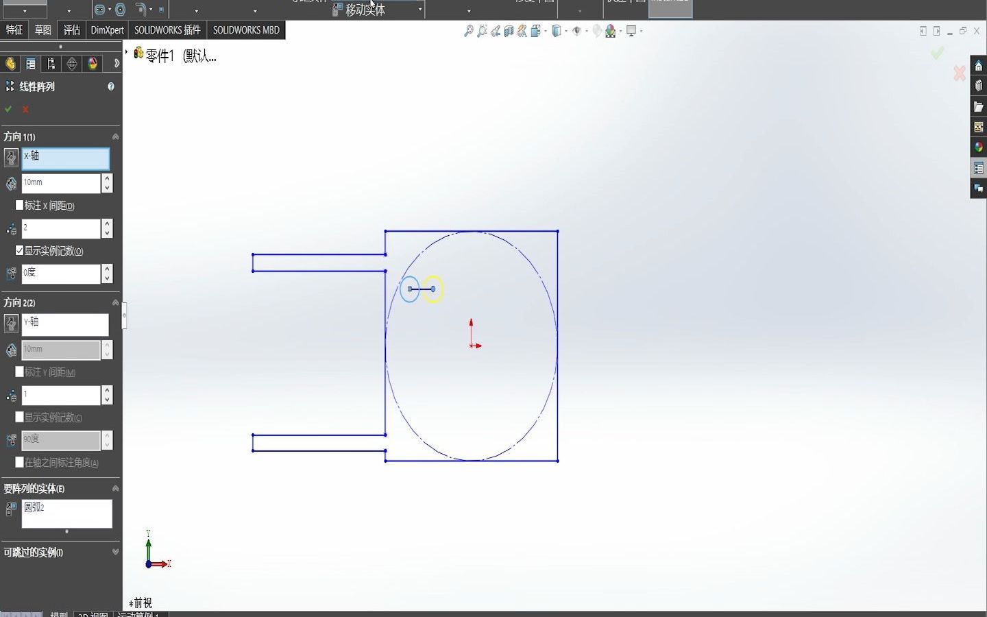Open Hide/Show Items eye icon
The height and width of the screenshot is (617, 987).
[x=576, y=31]
